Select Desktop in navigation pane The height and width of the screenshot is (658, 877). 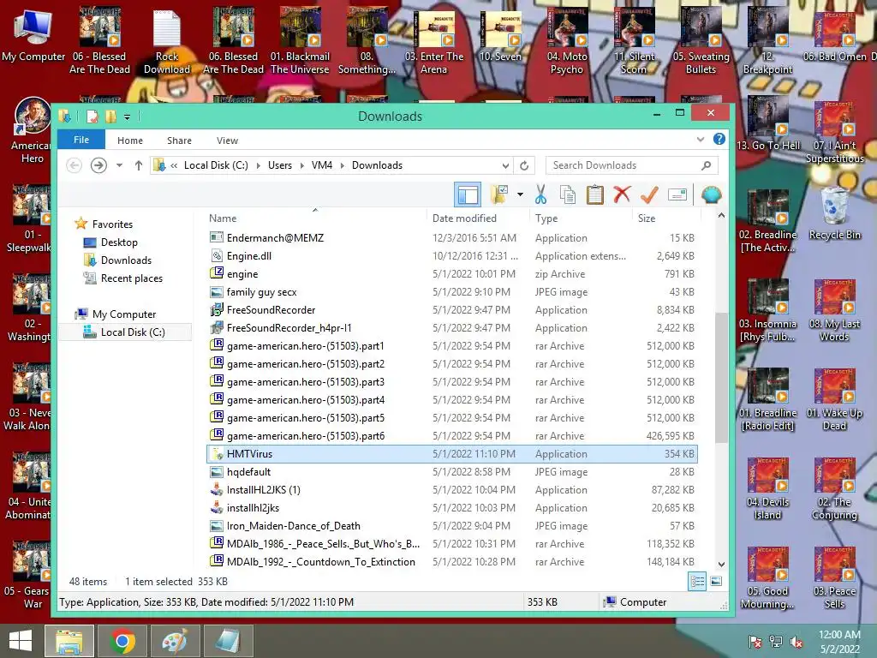[118, 242]
